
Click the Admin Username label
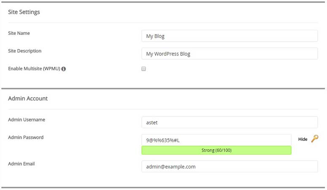tap(27, 119)
